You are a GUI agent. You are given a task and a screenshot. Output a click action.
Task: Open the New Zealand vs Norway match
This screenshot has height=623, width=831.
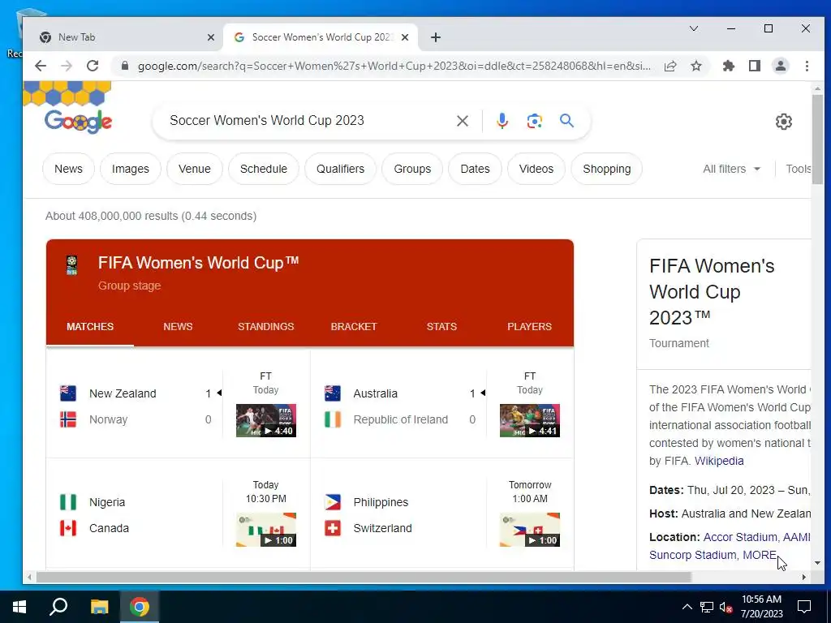tap(136, 406)
